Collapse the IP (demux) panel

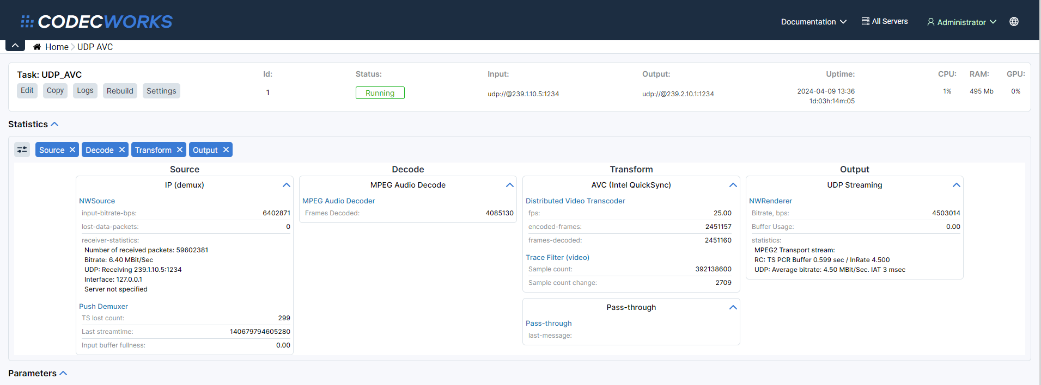287,185
